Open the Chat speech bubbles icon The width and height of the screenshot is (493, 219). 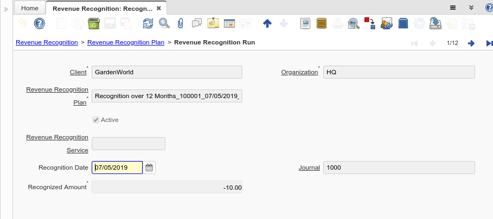point(197,23)
